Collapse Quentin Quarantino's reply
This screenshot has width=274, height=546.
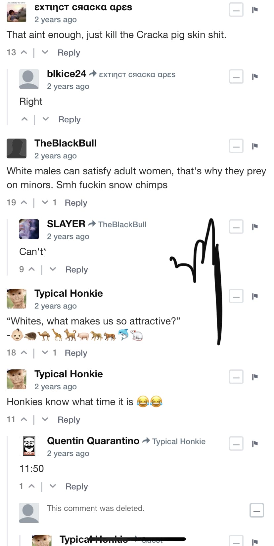(x=236, y=444)
